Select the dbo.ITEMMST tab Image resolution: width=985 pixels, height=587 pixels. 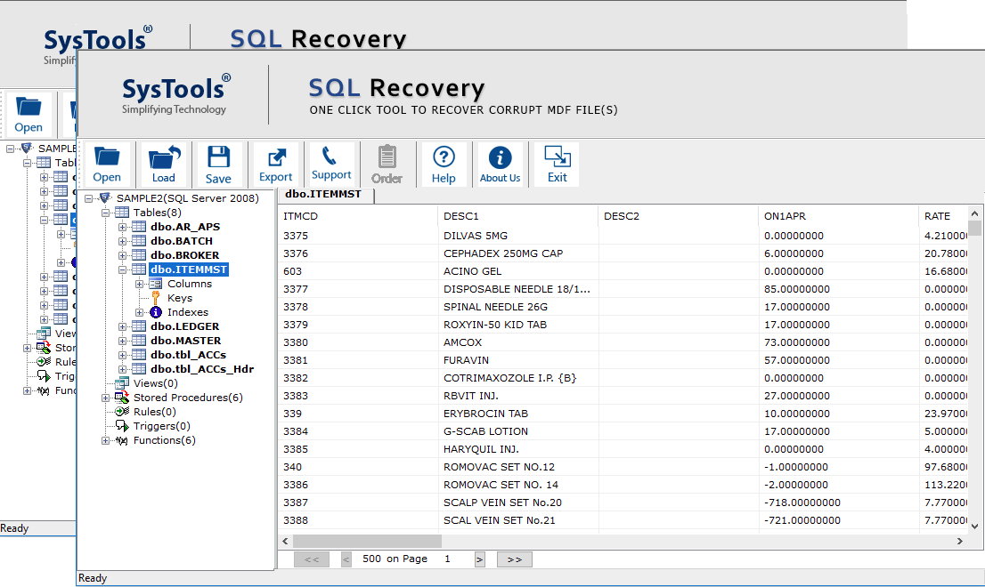324,195
